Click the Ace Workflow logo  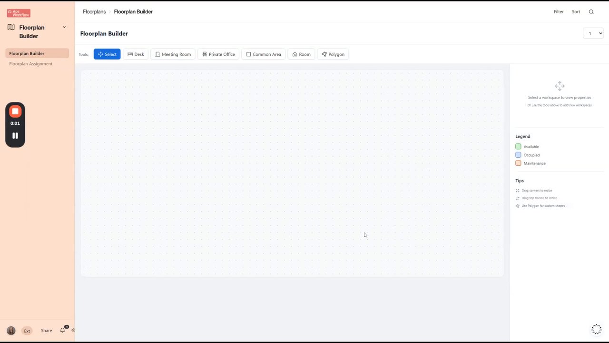pyautogui.click(x=19, y=13)
